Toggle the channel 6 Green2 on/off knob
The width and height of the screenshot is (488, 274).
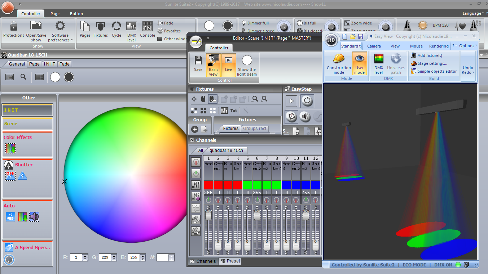[257, 200]
